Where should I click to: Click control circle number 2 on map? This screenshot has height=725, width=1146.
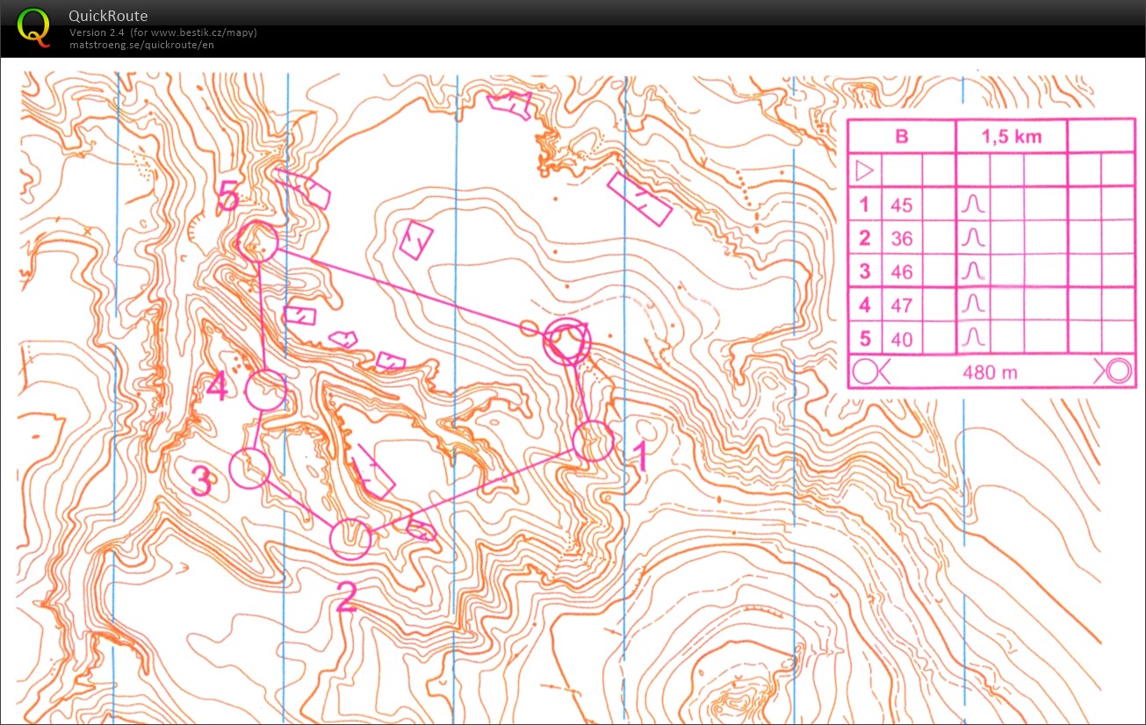pyautogui.click(x=351, y=539)
